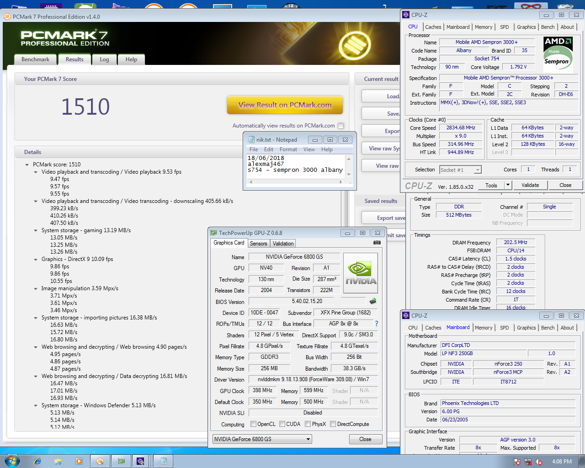Click View Result on PCMark.com button
Screen dimensions: 585x468
pyautogui.click(x=285, y=105)
